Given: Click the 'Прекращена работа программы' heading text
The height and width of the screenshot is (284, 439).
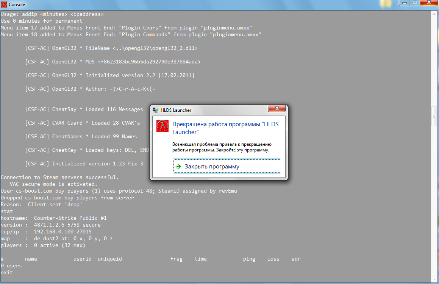Looking at the screenshot, I should (225, 128).
